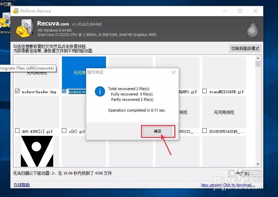The height and width of the screenshot is (197, 278).
Task: Select the modern-header.bmp file name
Action: tap(39, 92)
